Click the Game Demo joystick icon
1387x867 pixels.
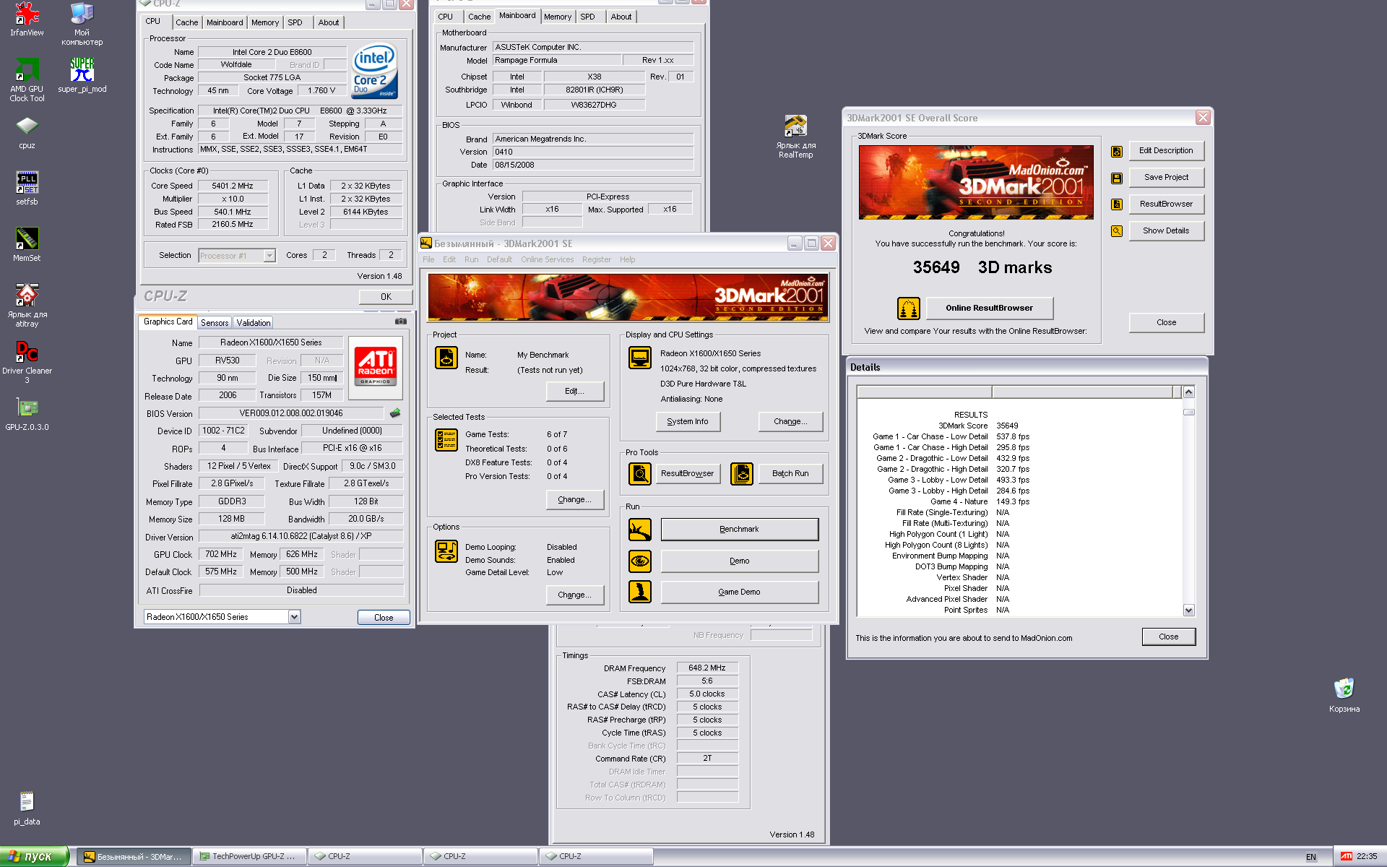(x=640, y=592)
